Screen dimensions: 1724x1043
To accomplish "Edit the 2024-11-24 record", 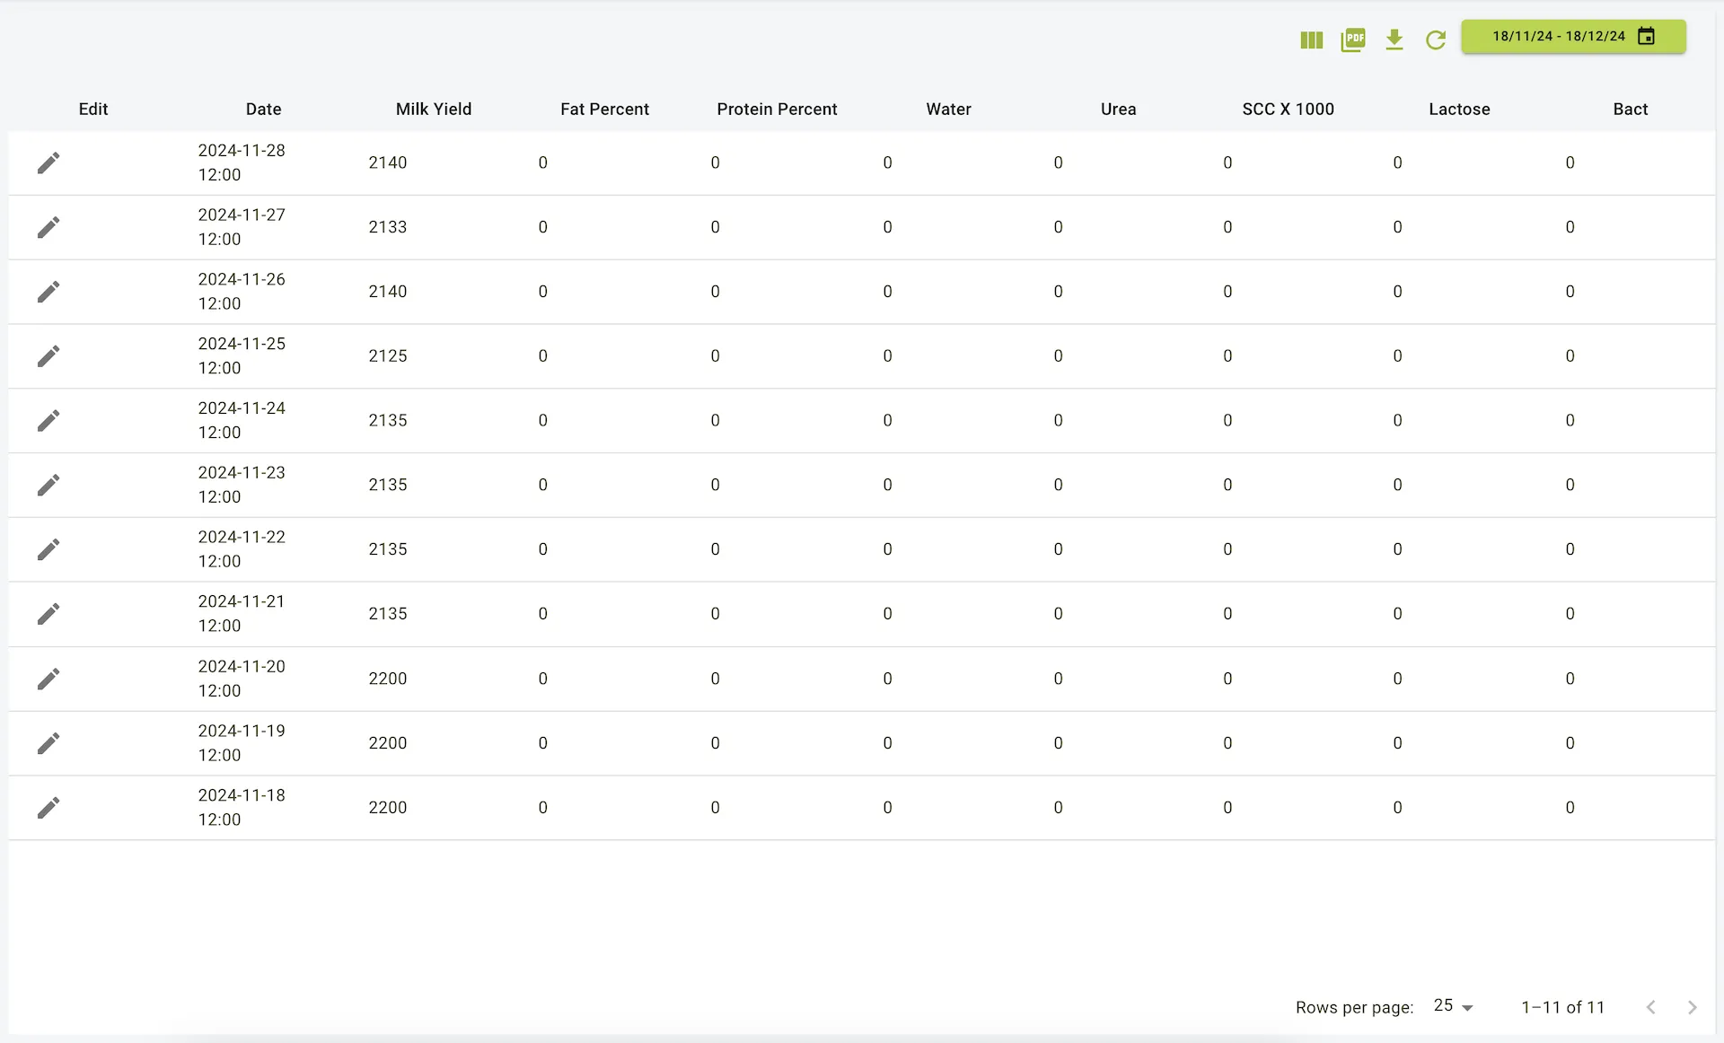I will pos(49,420).
